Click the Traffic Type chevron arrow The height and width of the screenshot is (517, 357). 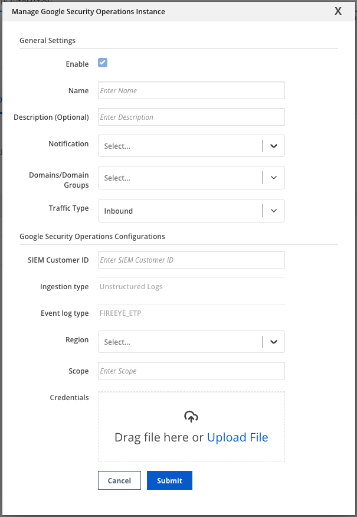[x=274, y=211]
